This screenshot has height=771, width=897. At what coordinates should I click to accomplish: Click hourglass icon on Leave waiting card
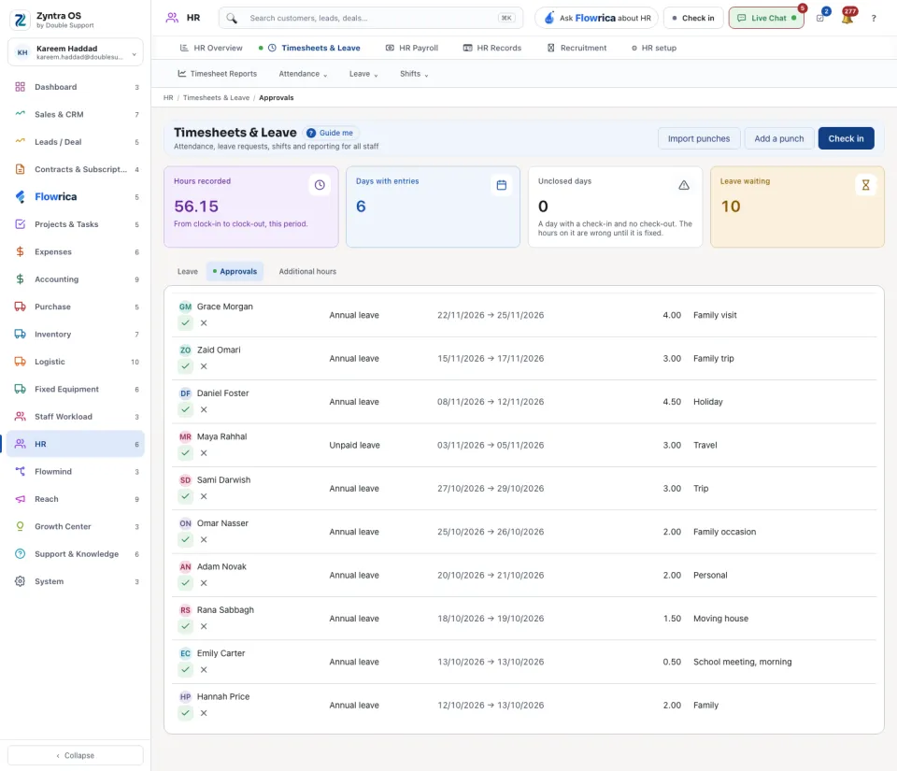(x=865, y=185)
